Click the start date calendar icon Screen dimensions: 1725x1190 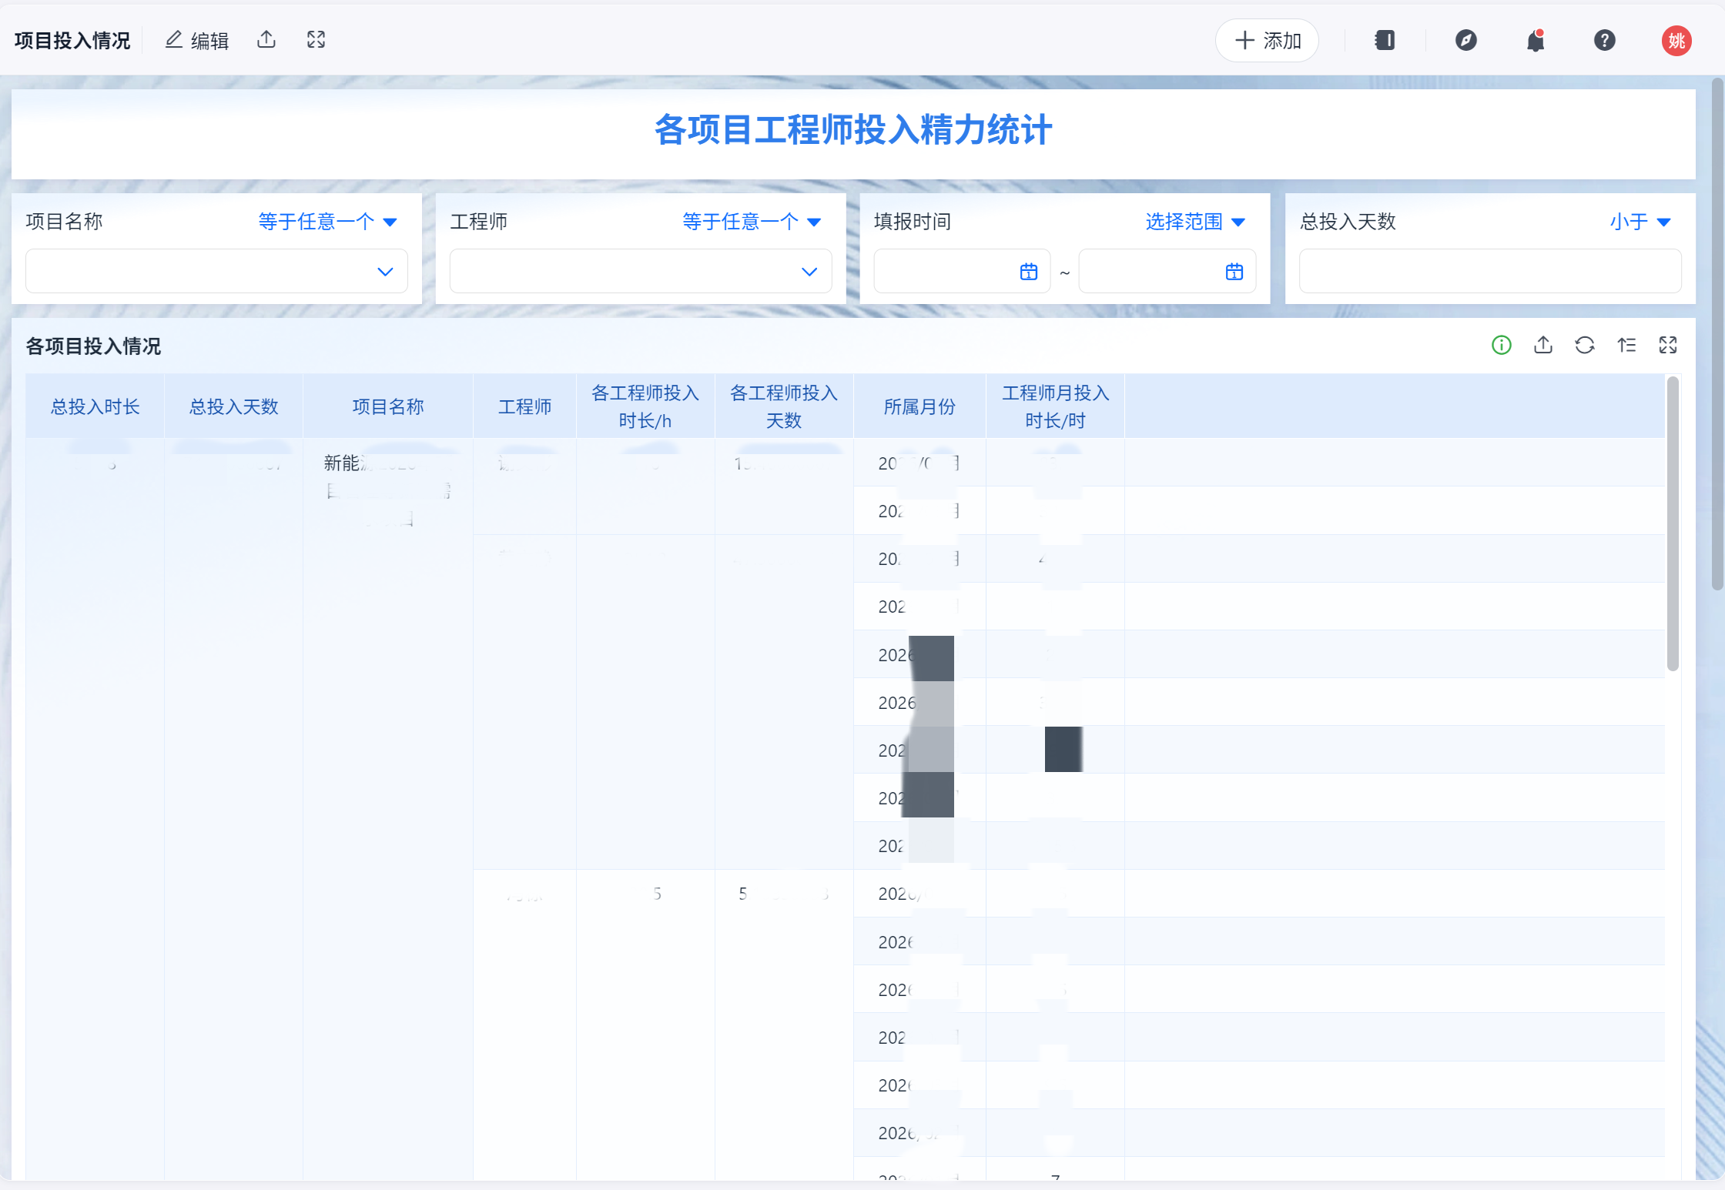tap(1029, 272)
